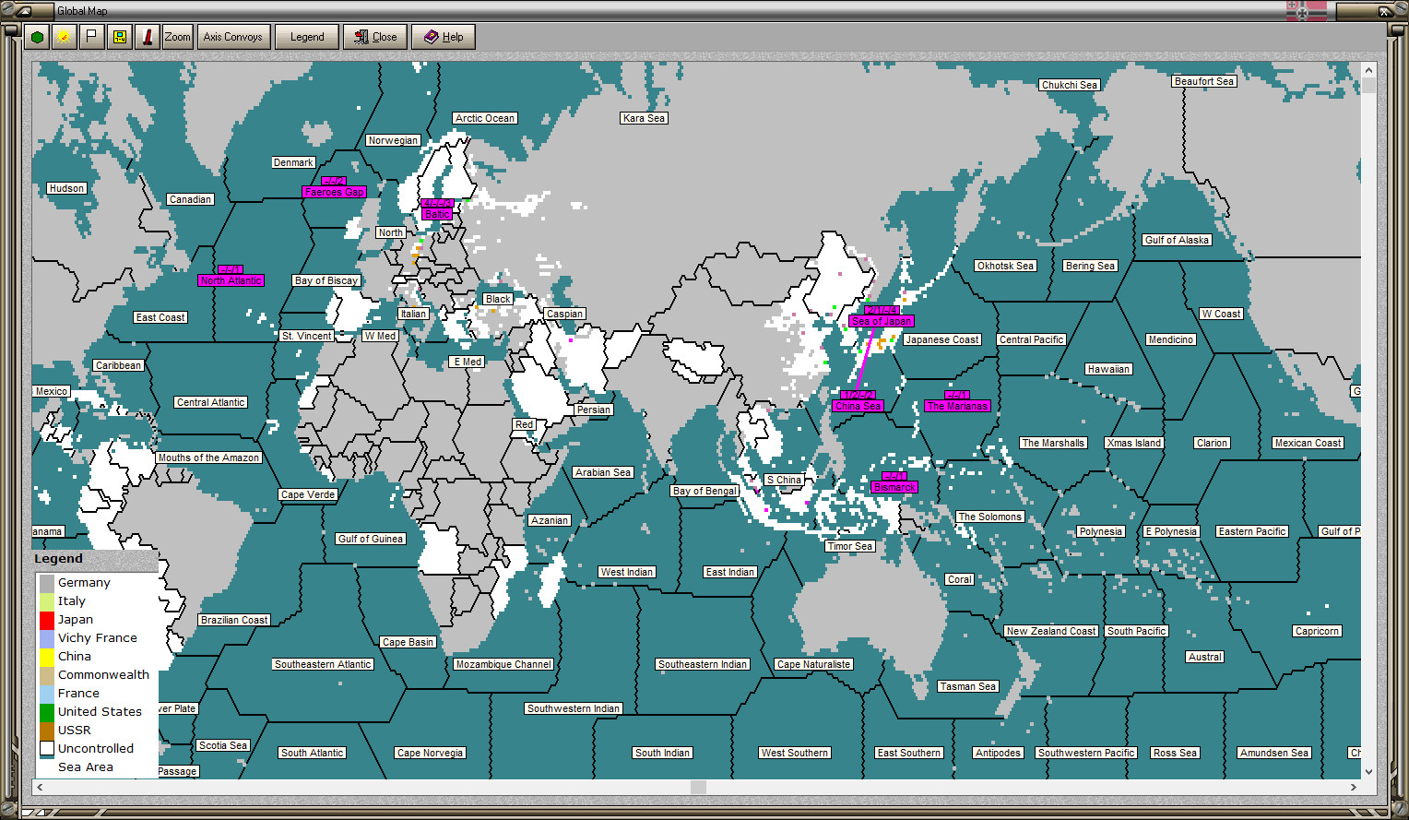Click the X button in the title bar
The height and width of the screenshot is (820, 1409).
[1384, 11]
